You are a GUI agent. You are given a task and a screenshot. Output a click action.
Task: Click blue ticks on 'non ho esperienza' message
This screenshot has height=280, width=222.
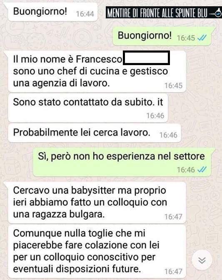(x=202, y=170)
